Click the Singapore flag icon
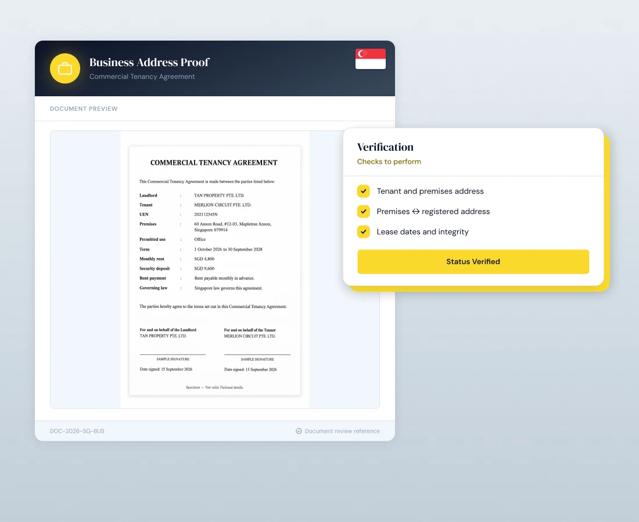 point(371,59)
